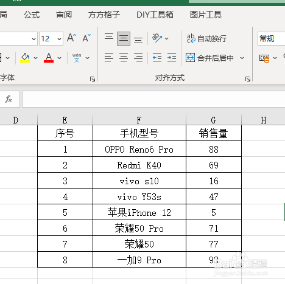The image size is (285, 284).
Task: Select sales value 69 cell
Action: (x=214, y=165)
